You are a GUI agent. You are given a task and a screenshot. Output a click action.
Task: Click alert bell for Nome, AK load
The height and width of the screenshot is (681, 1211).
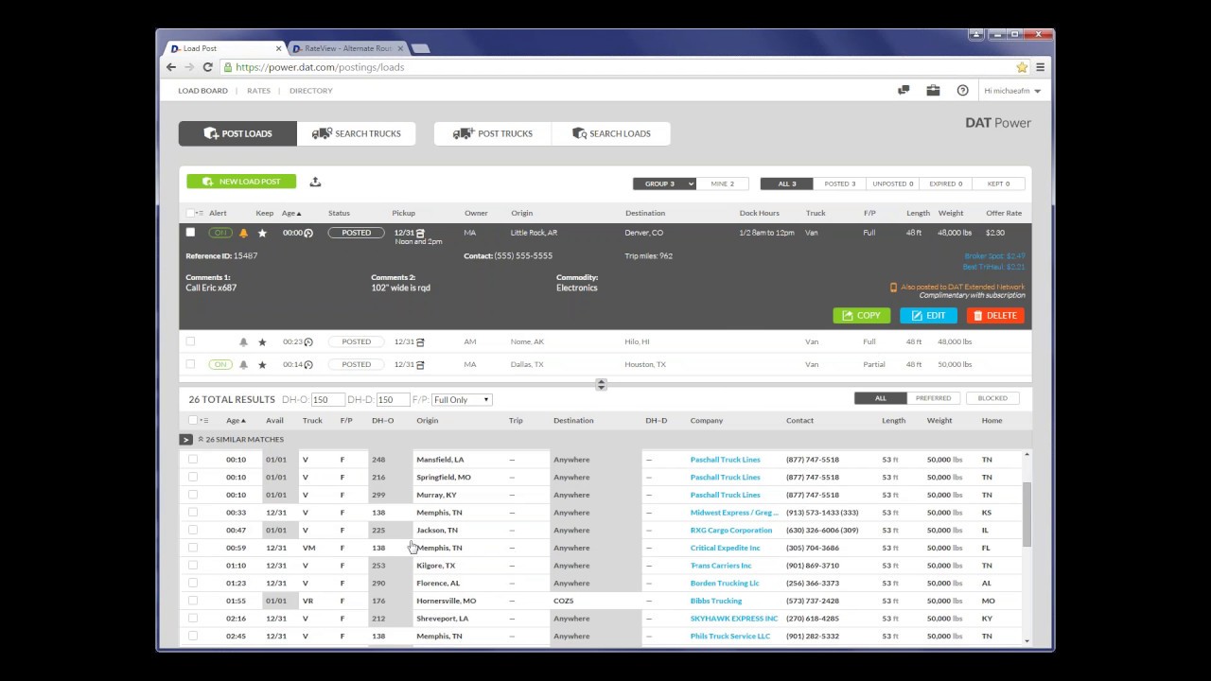point(243,342)
